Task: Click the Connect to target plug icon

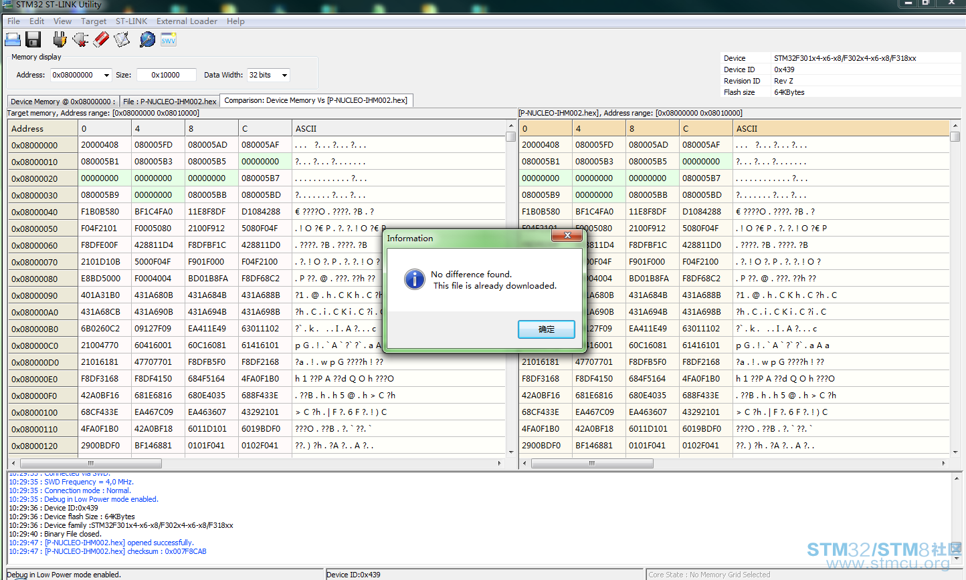Action: [x=60, y=40]
